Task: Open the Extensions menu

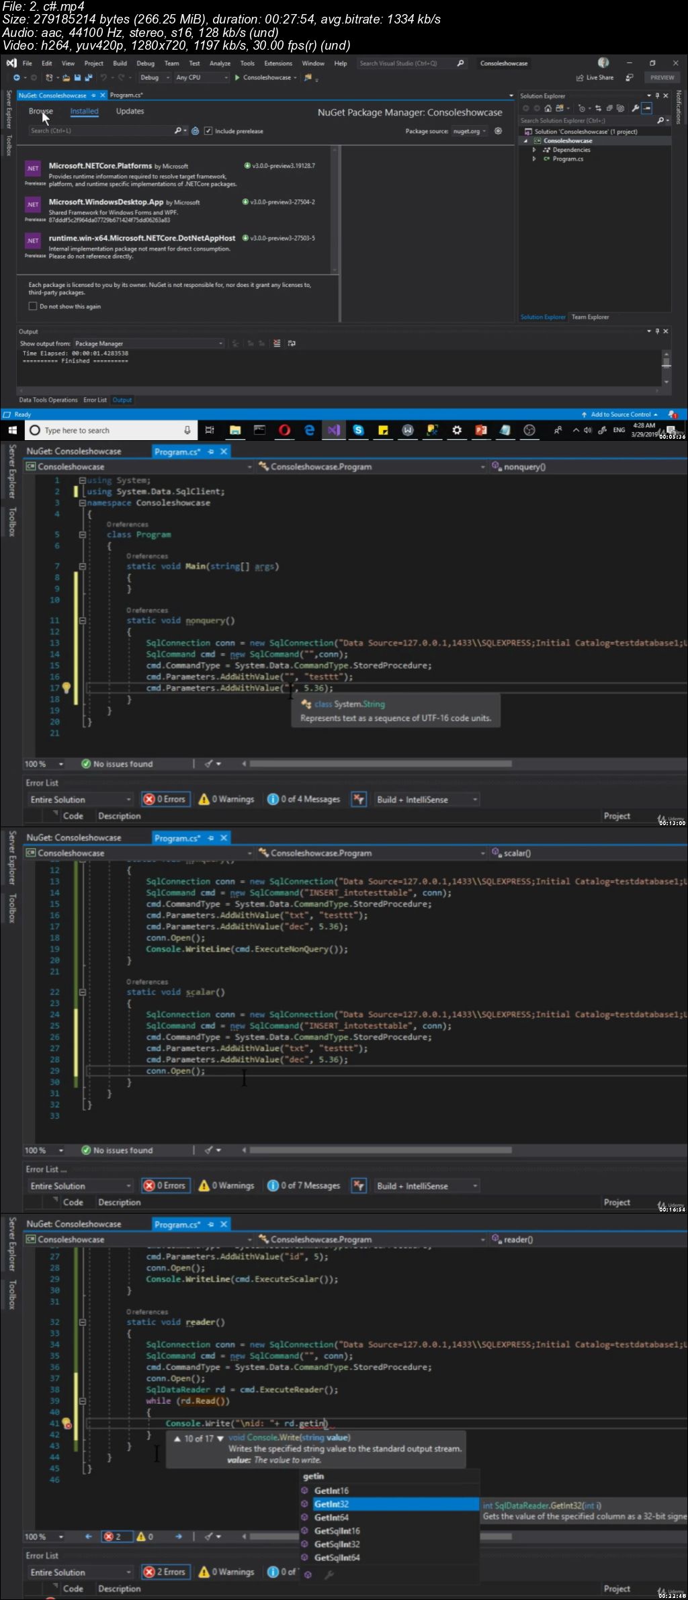Action: pyautogui.click(x=278, y=63)
